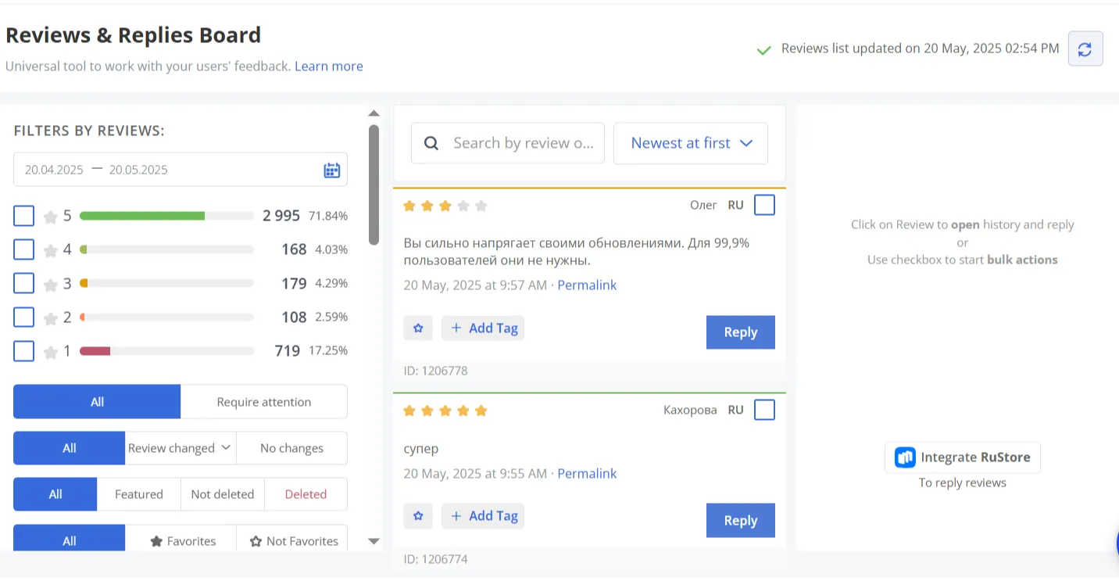Image resolution: width=1119 pixels, height=581 pixels.
Task: Check the 1-star rating filter checkbox
Action: click(x=24, y=350)
